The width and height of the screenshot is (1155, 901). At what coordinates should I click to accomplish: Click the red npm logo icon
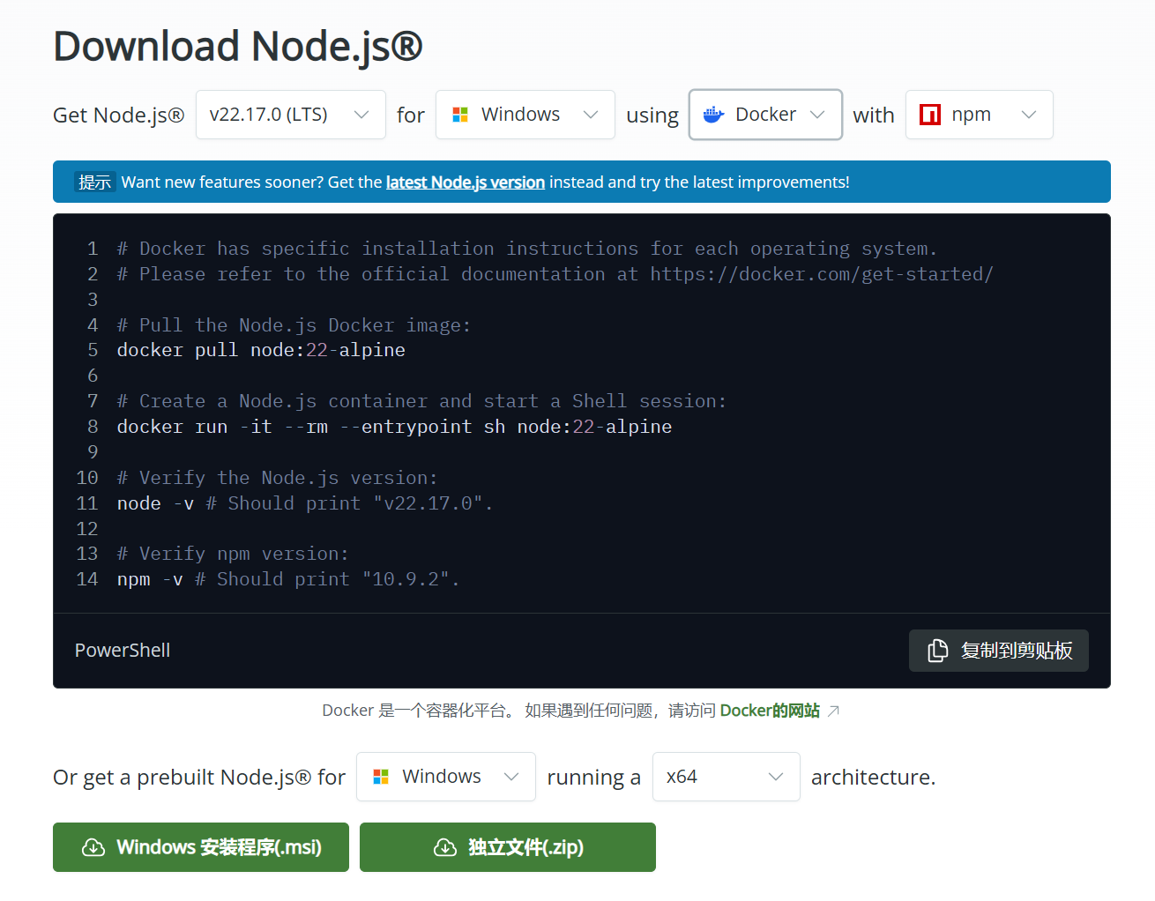[929, 114]
